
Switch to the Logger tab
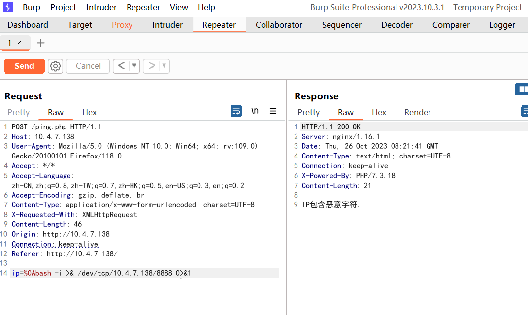(502, 25)
